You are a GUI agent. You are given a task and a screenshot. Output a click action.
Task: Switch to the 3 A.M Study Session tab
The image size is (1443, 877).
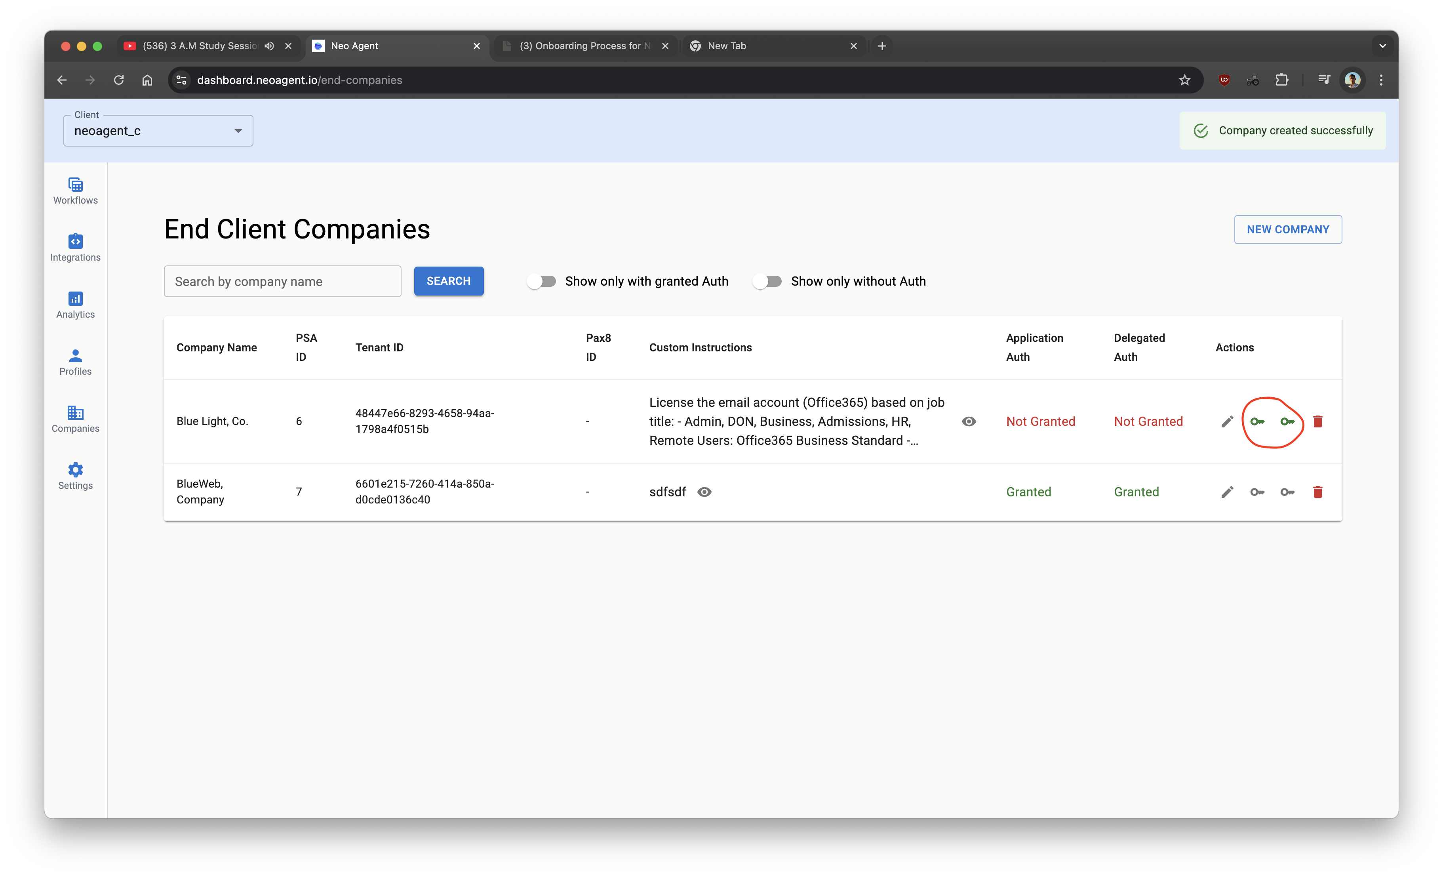pyautogui.click(x=199, y=46)
